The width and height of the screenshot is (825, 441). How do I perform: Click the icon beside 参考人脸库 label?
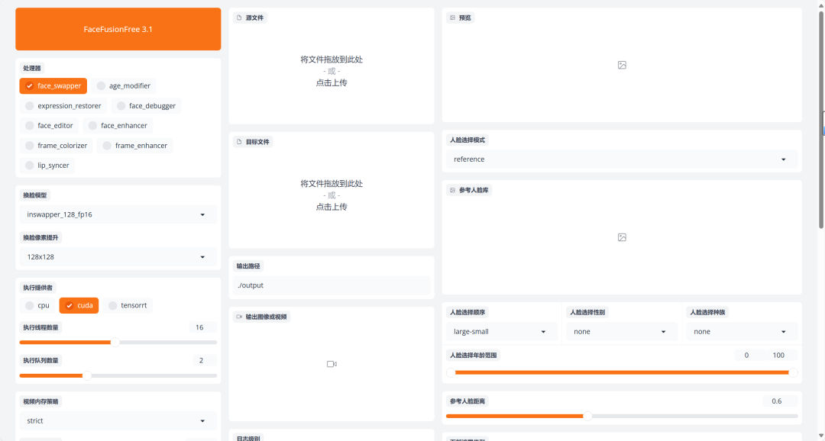(x=452, y=190)
